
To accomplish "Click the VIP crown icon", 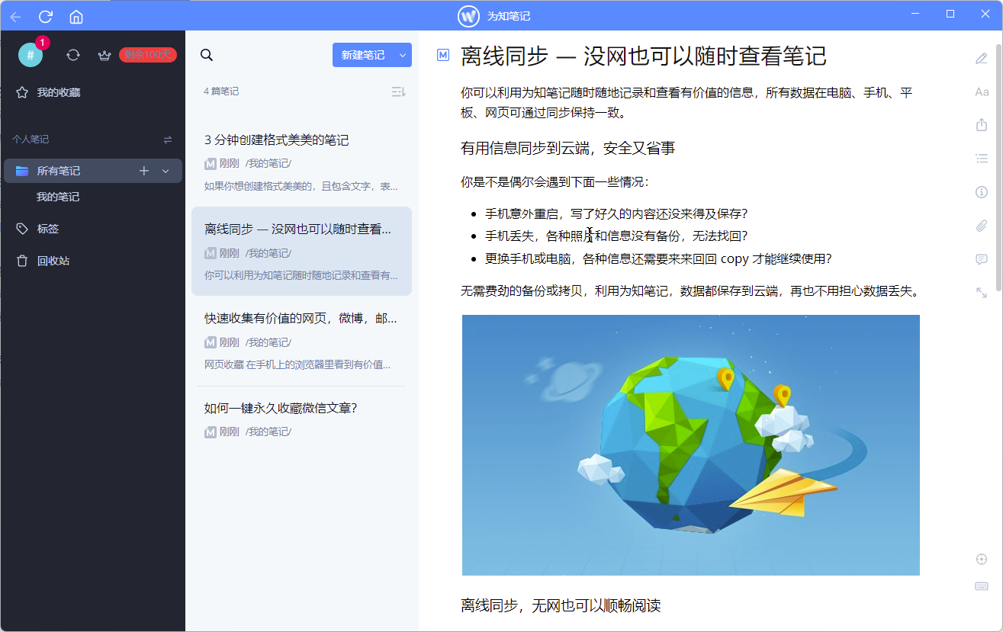I will point(104,55).
